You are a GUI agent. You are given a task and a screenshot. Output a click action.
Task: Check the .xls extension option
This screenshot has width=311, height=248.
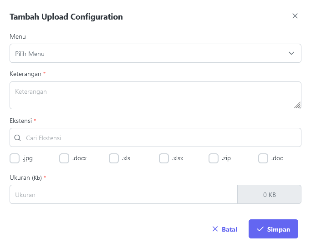pos(114,158)
